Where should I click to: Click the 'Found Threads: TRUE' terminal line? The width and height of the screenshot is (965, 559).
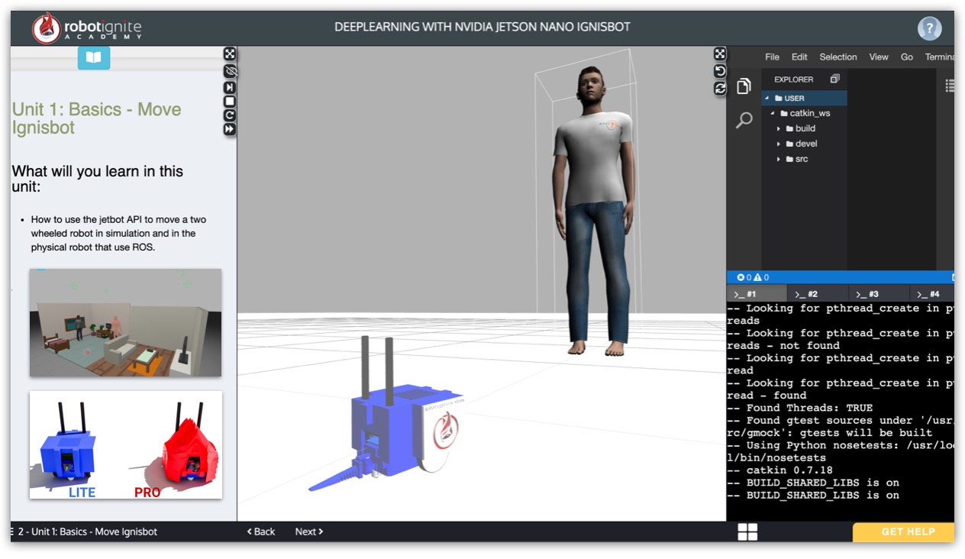(799, 408)
